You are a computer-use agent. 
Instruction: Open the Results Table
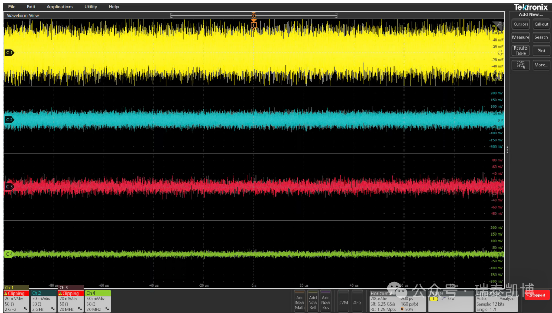click(x=520, y=51)
